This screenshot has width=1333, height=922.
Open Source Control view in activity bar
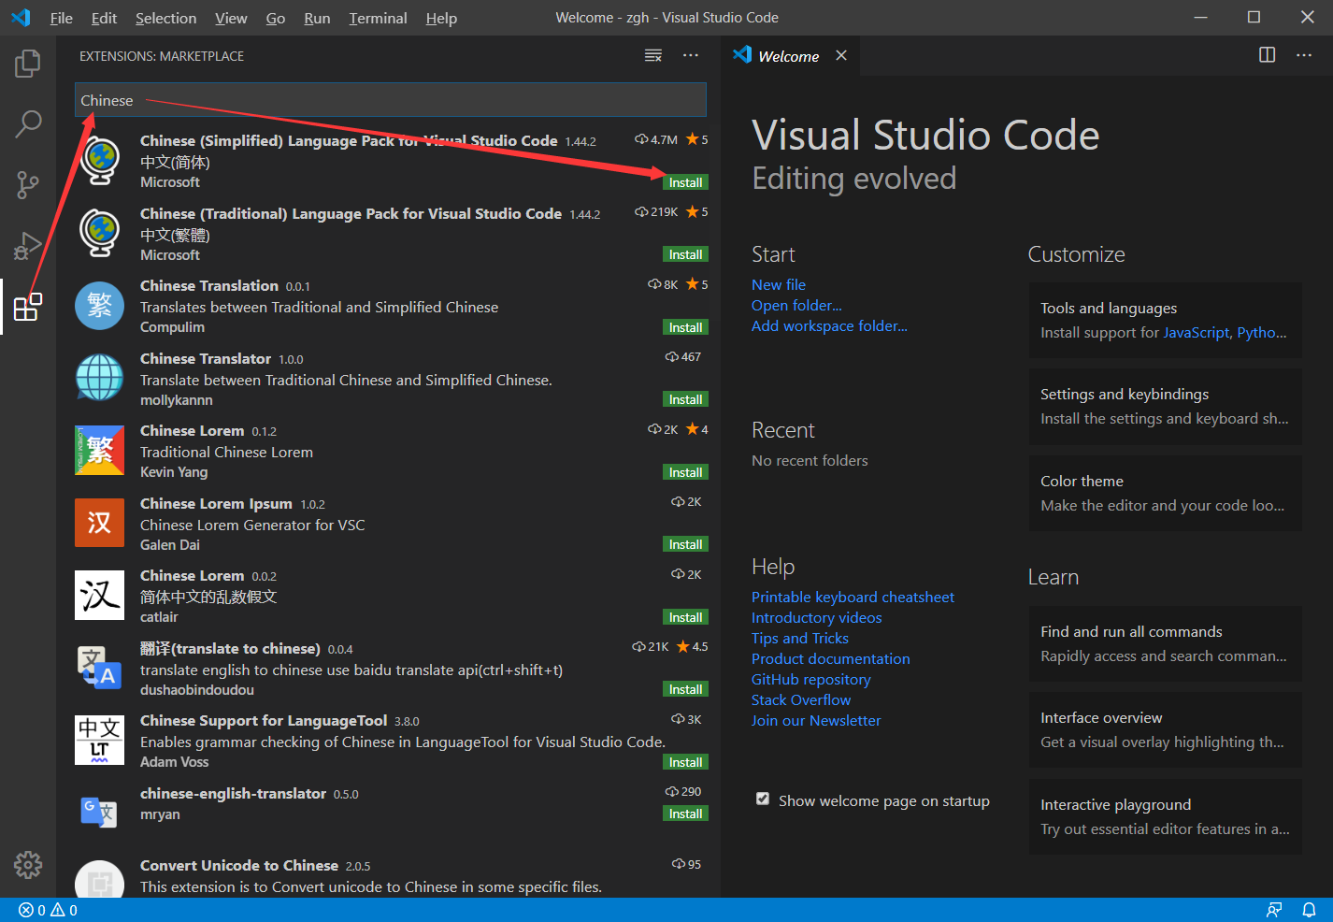coord(28,184)
